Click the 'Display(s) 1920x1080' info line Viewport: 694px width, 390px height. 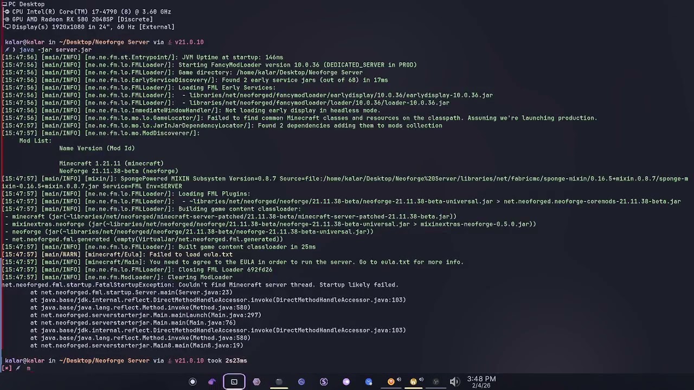89,27
